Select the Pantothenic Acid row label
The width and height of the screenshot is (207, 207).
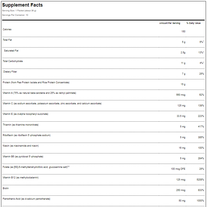click(x=26, y=199)
